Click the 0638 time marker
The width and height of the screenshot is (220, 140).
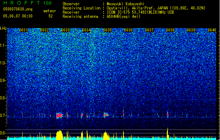tap(170, 30)
